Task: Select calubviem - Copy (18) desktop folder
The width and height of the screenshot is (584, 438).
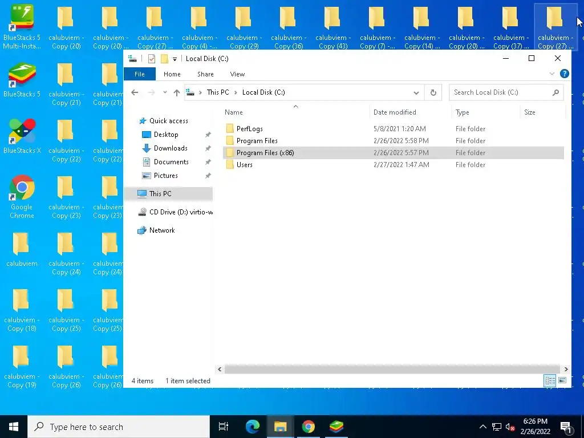Action: [x=22, y=310]
